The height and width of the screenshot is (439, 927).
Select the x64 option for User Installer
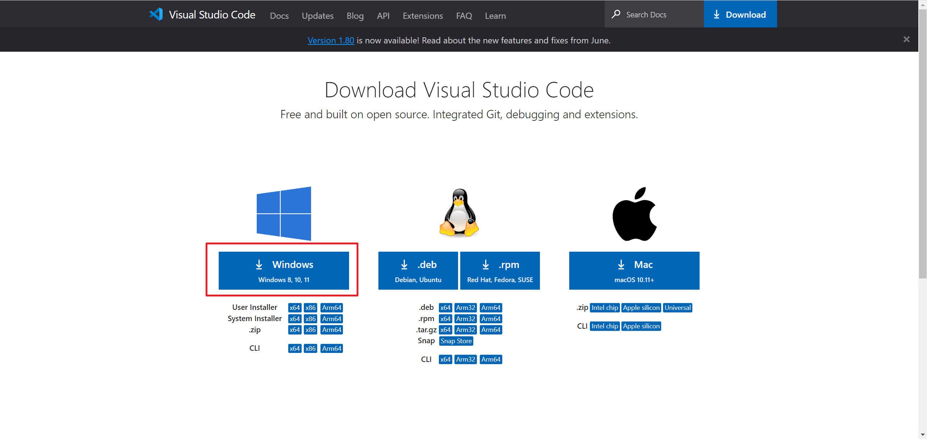tap(294, 307)
